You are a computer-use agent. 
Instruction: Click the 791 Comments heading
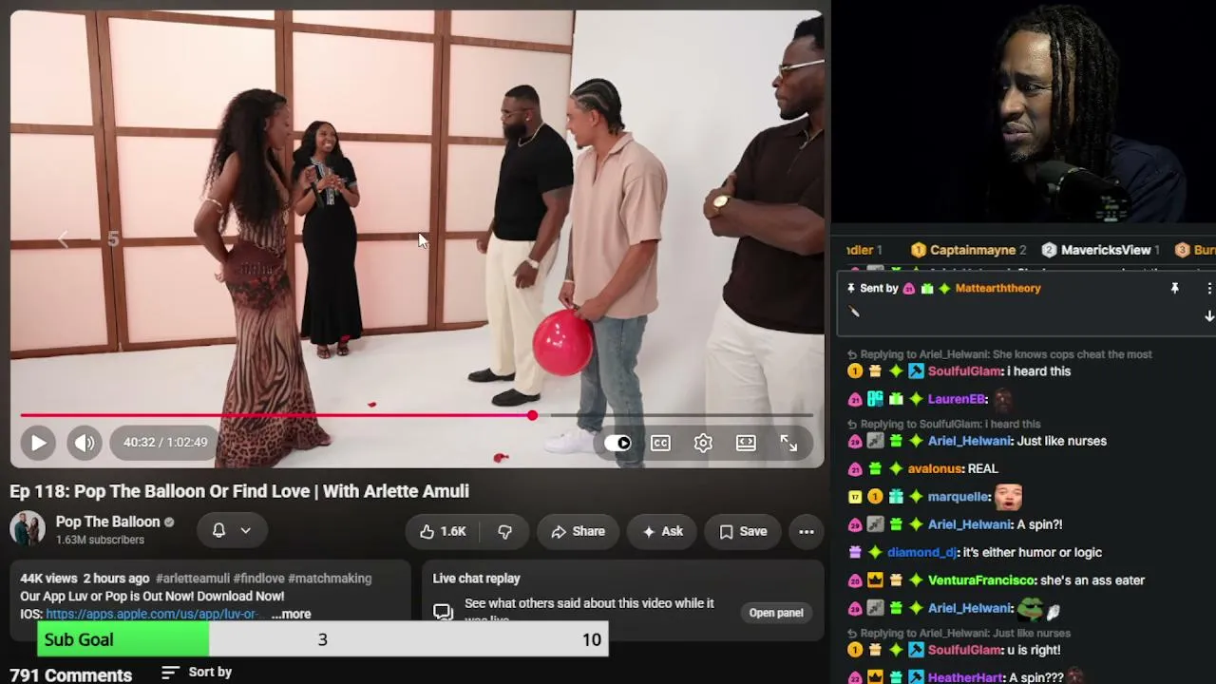[71, 675]
